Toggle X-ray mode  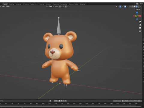[130, 7]
